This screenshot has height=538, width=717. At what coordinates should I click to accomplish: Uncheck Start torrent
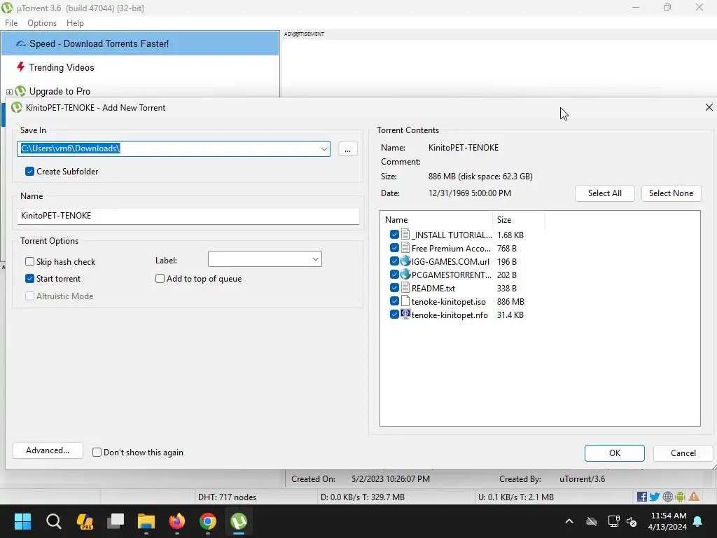tap(29, 279)
